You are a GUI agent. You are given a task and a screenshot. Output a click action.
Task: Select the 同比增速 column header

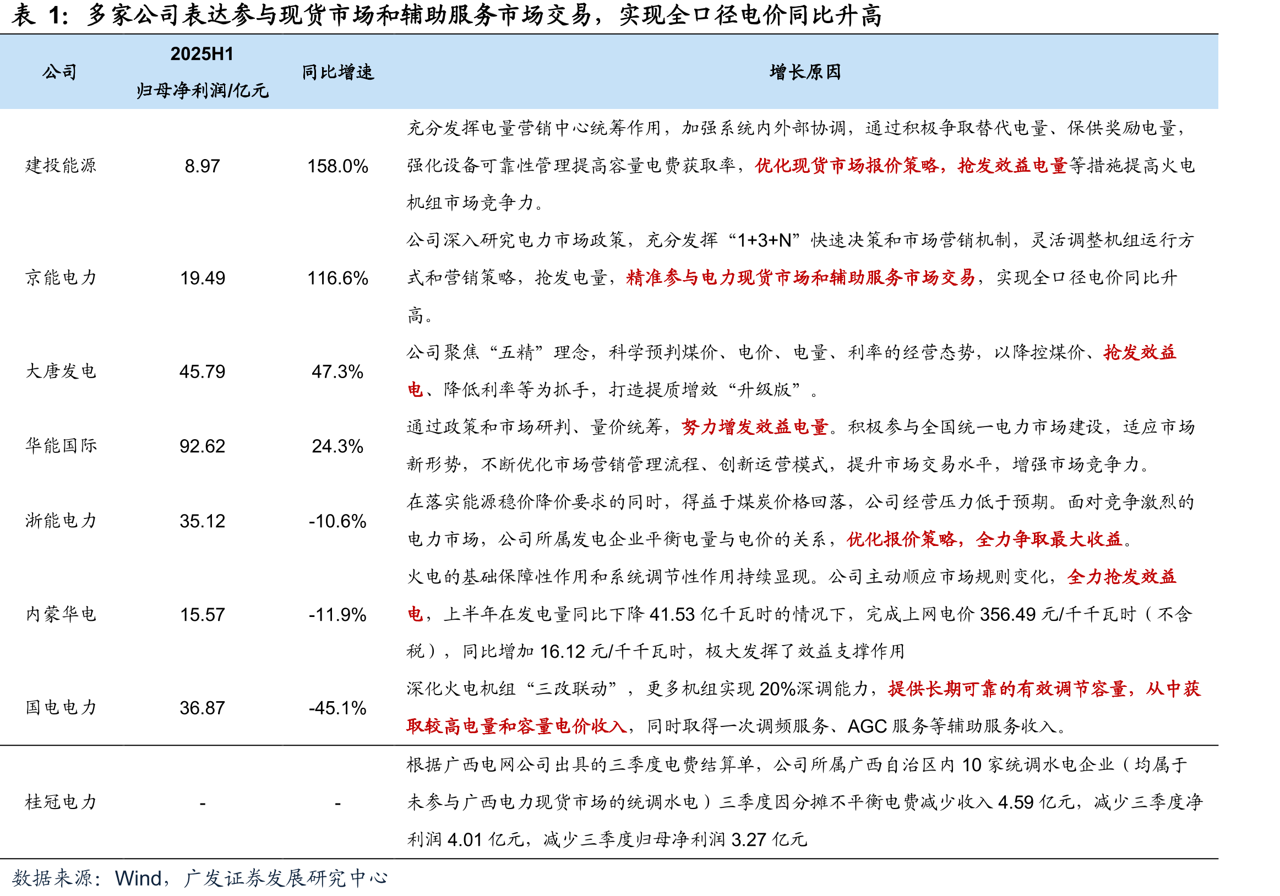tap(338, 72)
